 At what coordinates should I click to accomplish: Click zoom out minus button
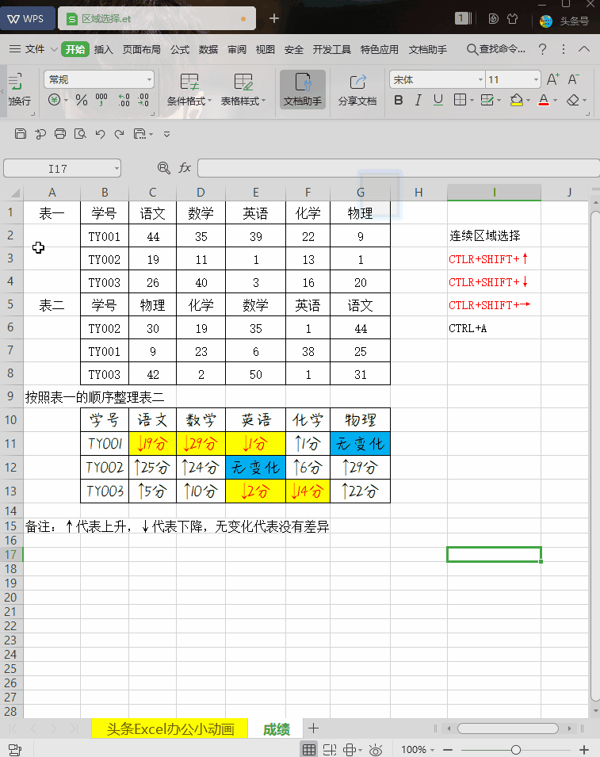tap(448, 749)
